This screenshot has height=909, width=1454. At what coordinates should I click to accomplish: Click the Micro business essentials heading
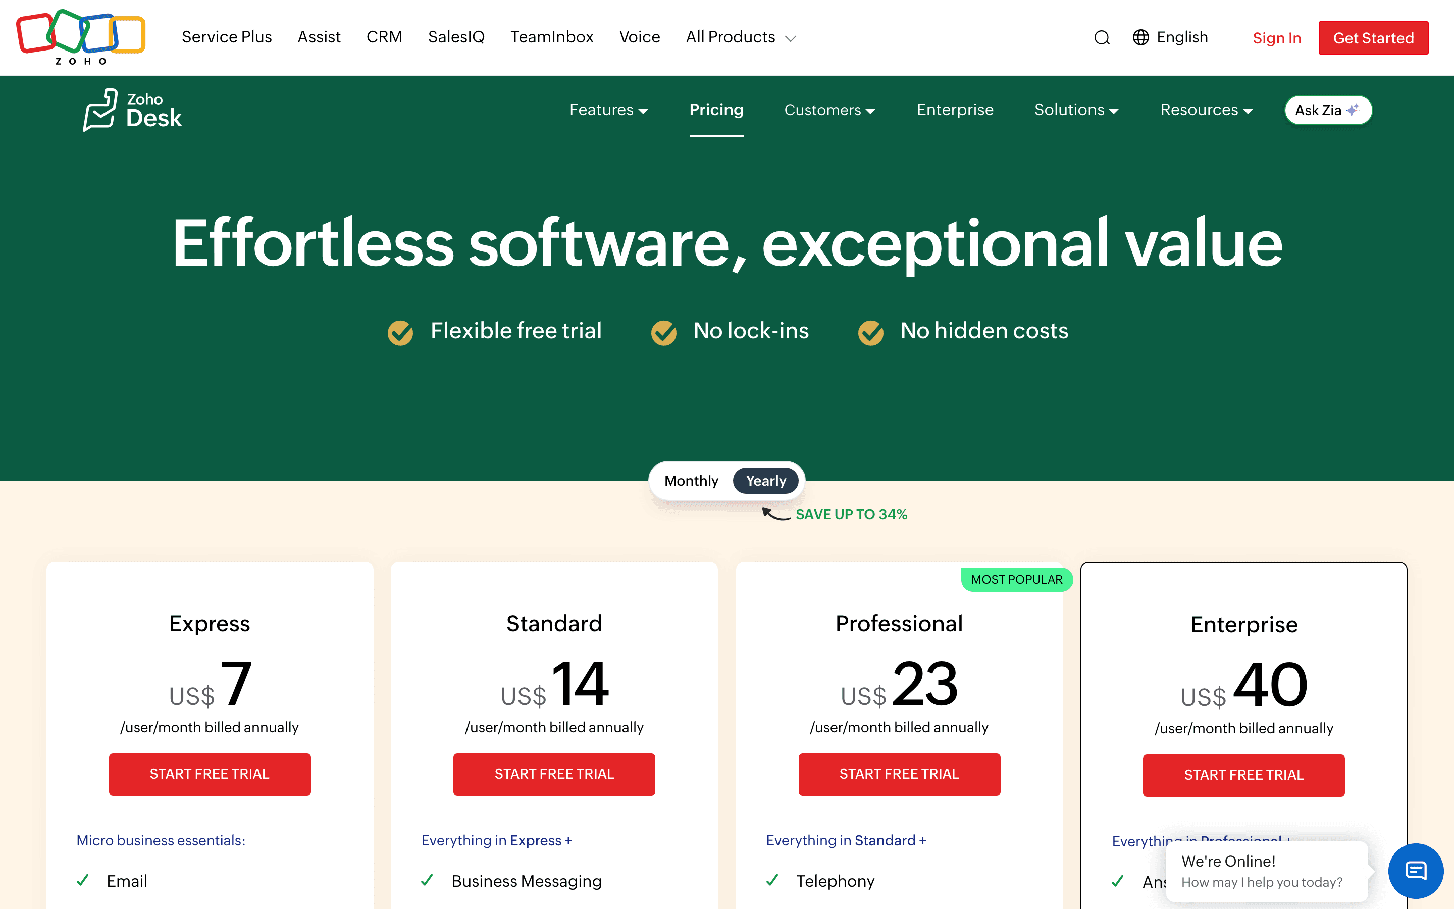click(161, 840)
